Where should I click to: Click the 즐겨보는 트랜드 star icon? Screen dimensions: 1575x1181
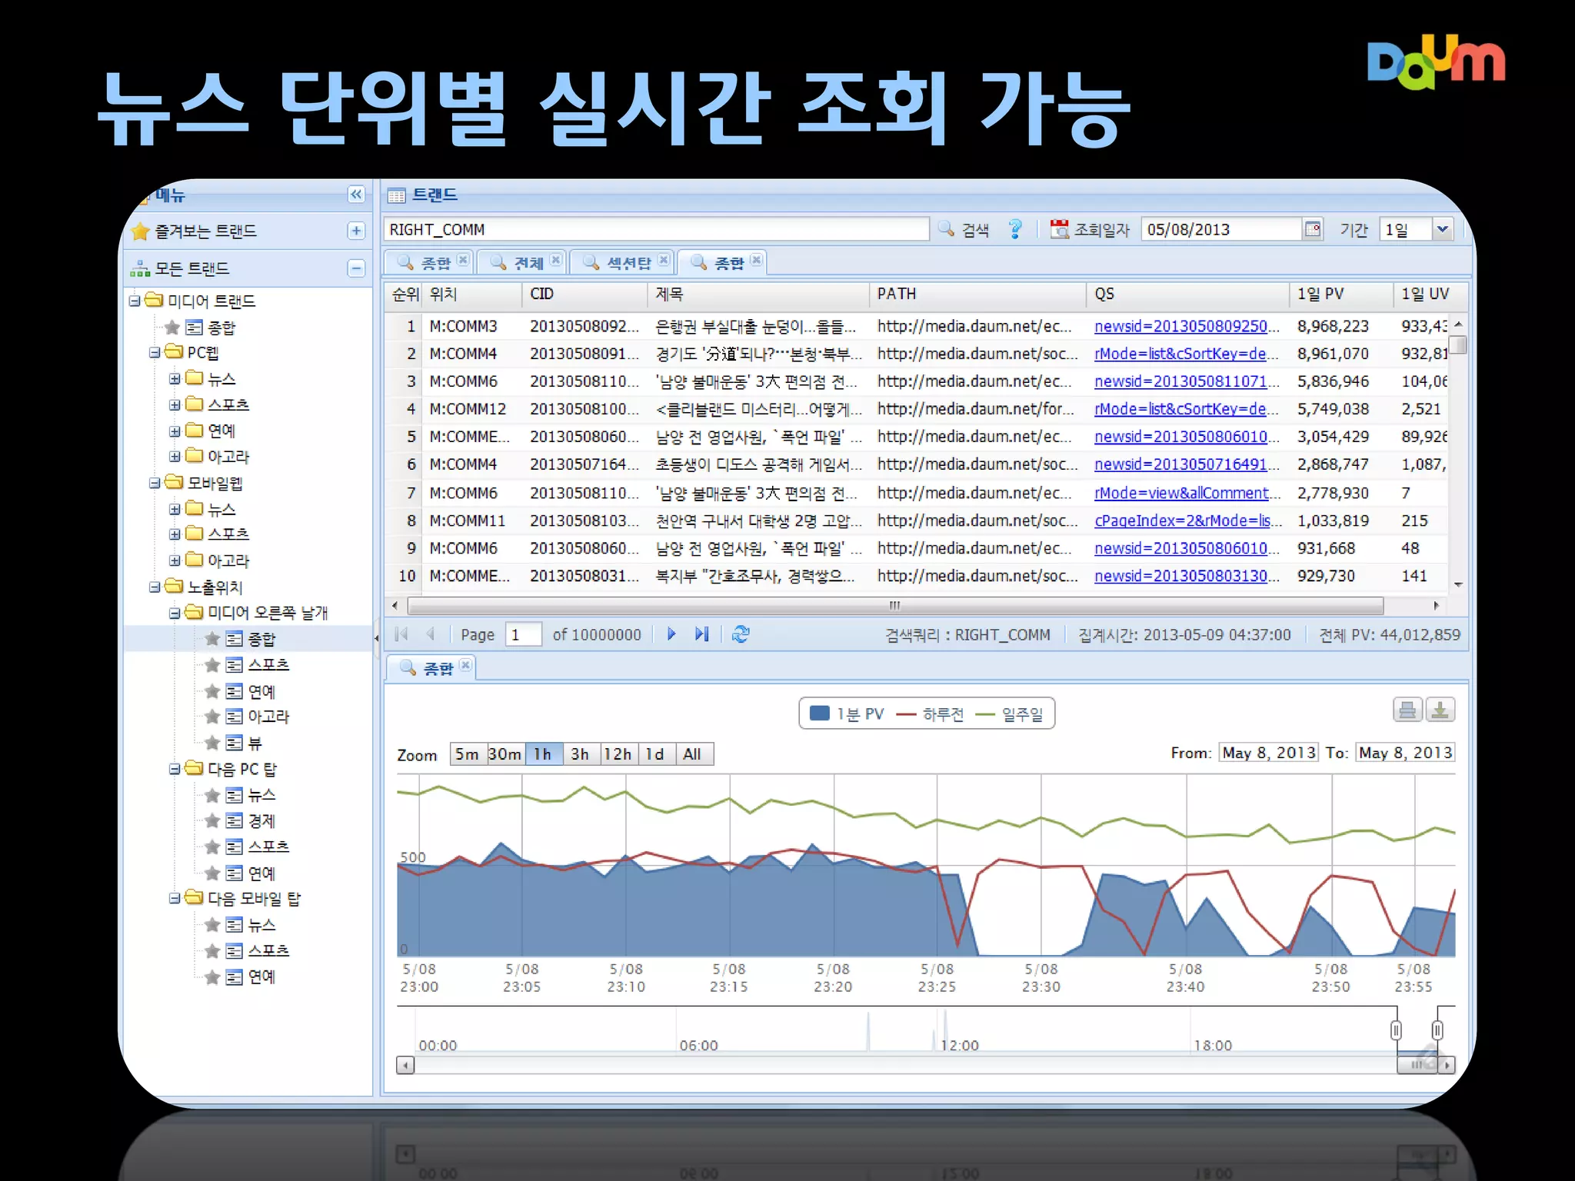pos(141,231)
